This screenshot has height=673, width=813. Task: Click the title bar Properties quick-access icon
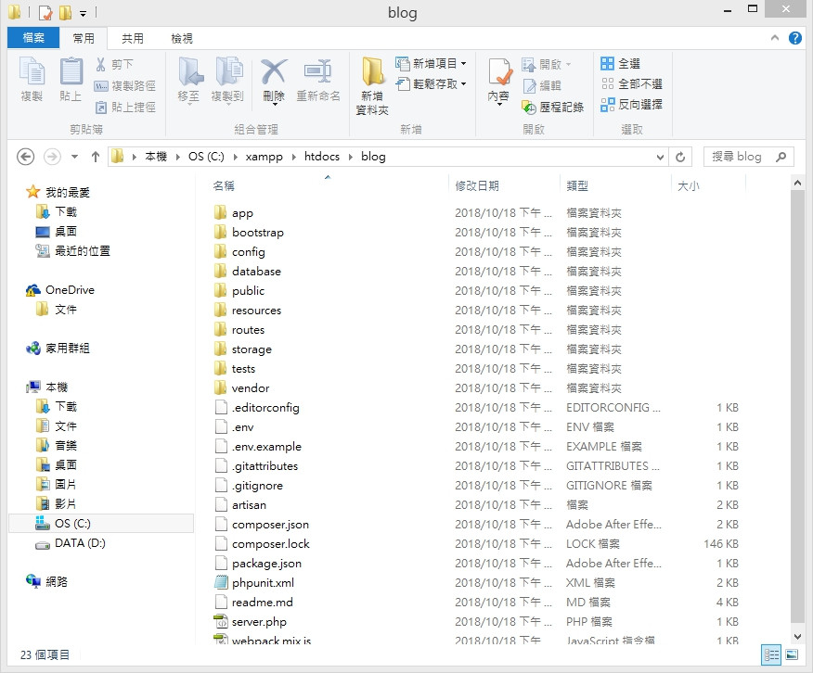(45, 12)
